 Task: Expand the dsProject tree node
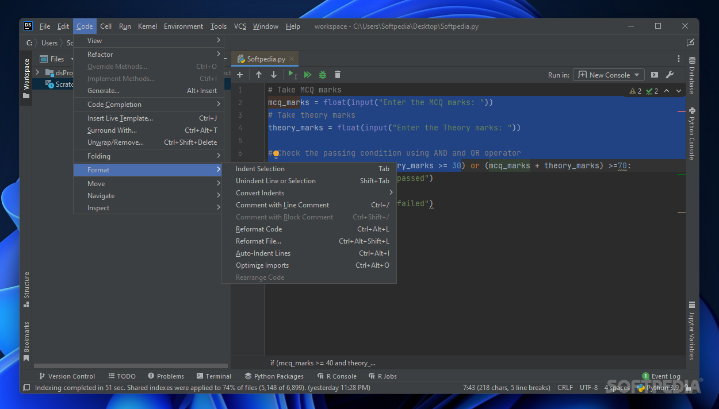pyautogui.click(x=37, y=72)
